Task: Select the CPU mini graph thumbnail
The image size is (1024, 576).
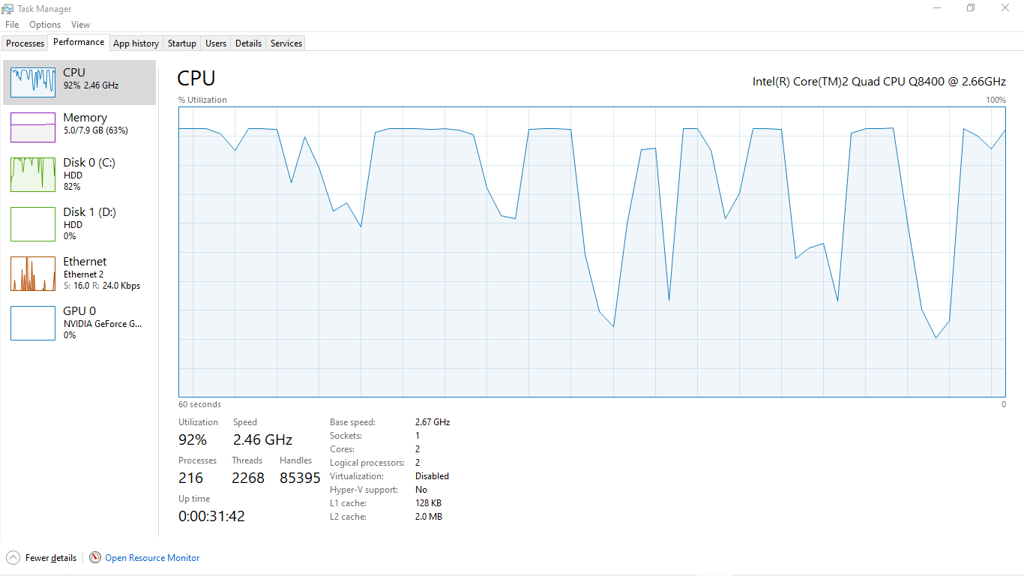Action: tap(33, 82)
